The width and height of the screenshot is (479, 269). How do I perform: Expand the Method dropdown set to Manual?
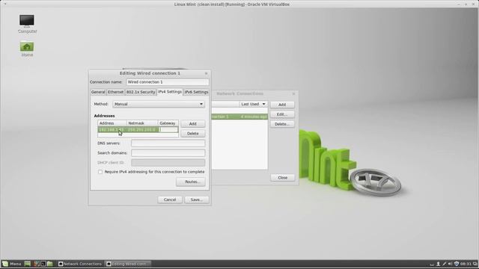[159, 104]
